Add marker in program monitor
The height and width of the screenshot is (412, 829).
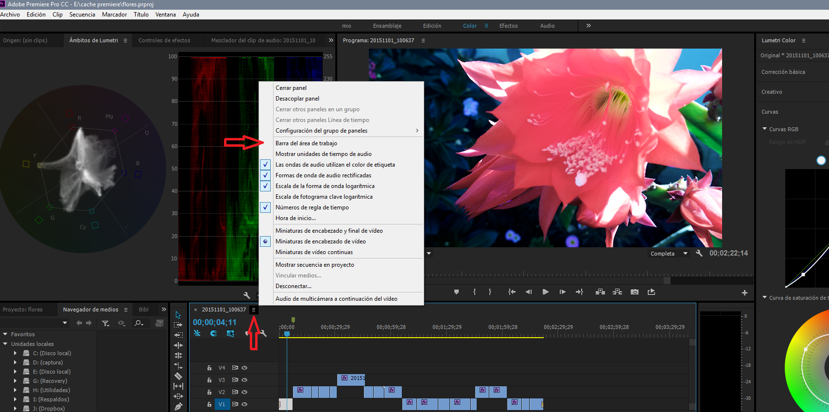coord(456,292)
